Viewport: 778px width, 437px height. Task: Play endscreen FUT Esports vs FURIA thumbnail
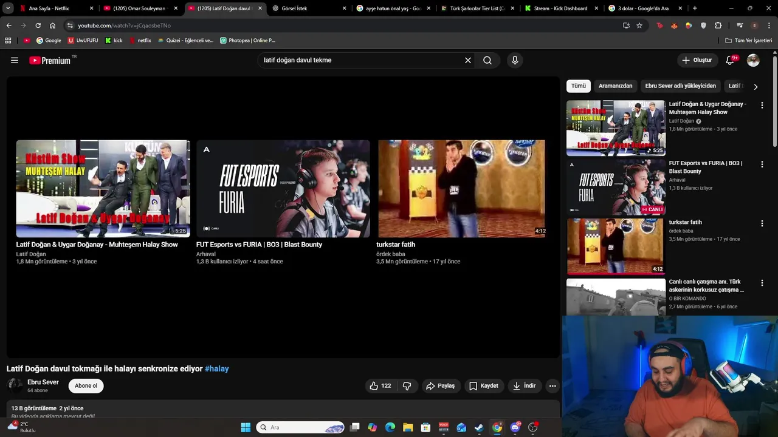tap(283, 189)
